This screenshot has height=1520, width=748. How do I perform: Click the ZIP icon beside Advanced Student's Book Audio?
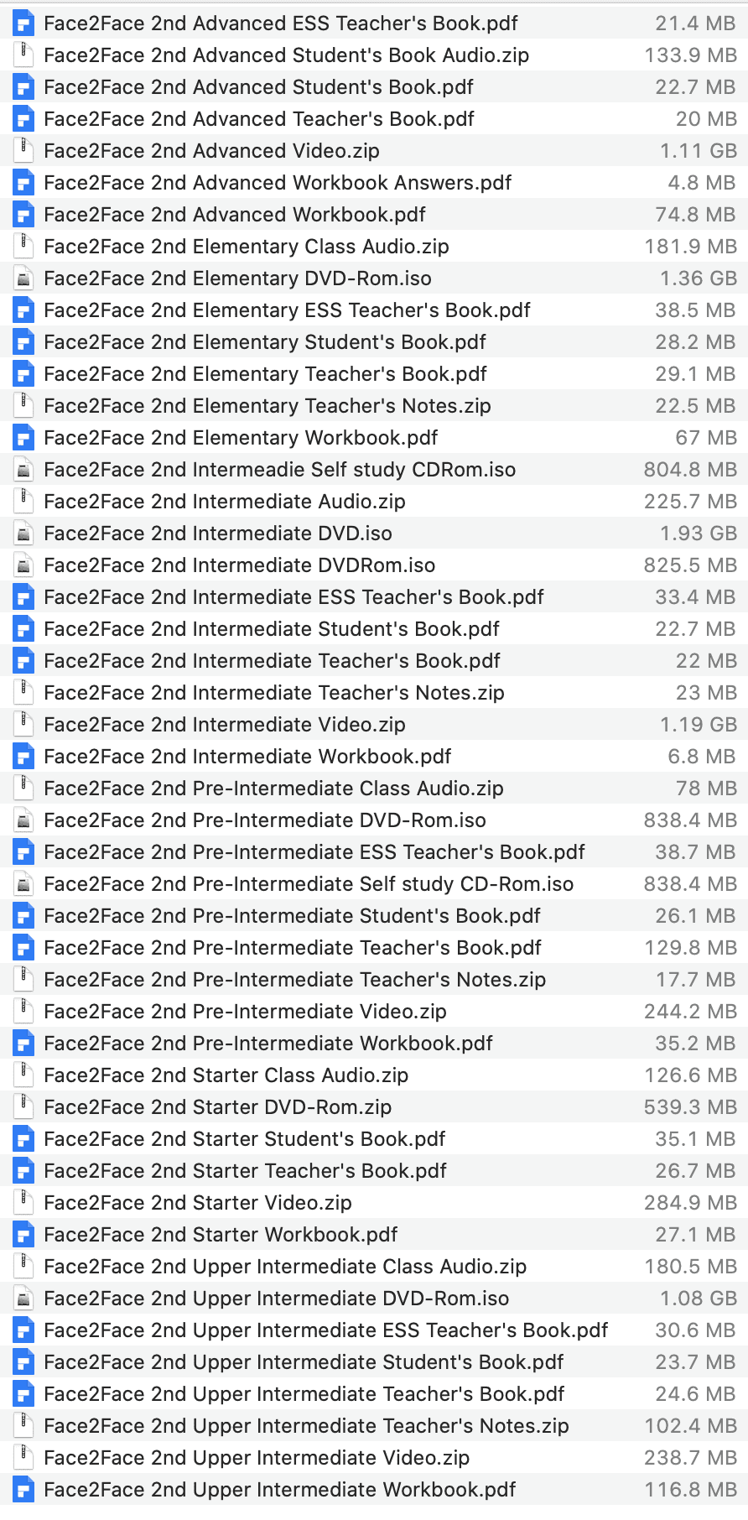pyautogui.click(x=23, y=55)
